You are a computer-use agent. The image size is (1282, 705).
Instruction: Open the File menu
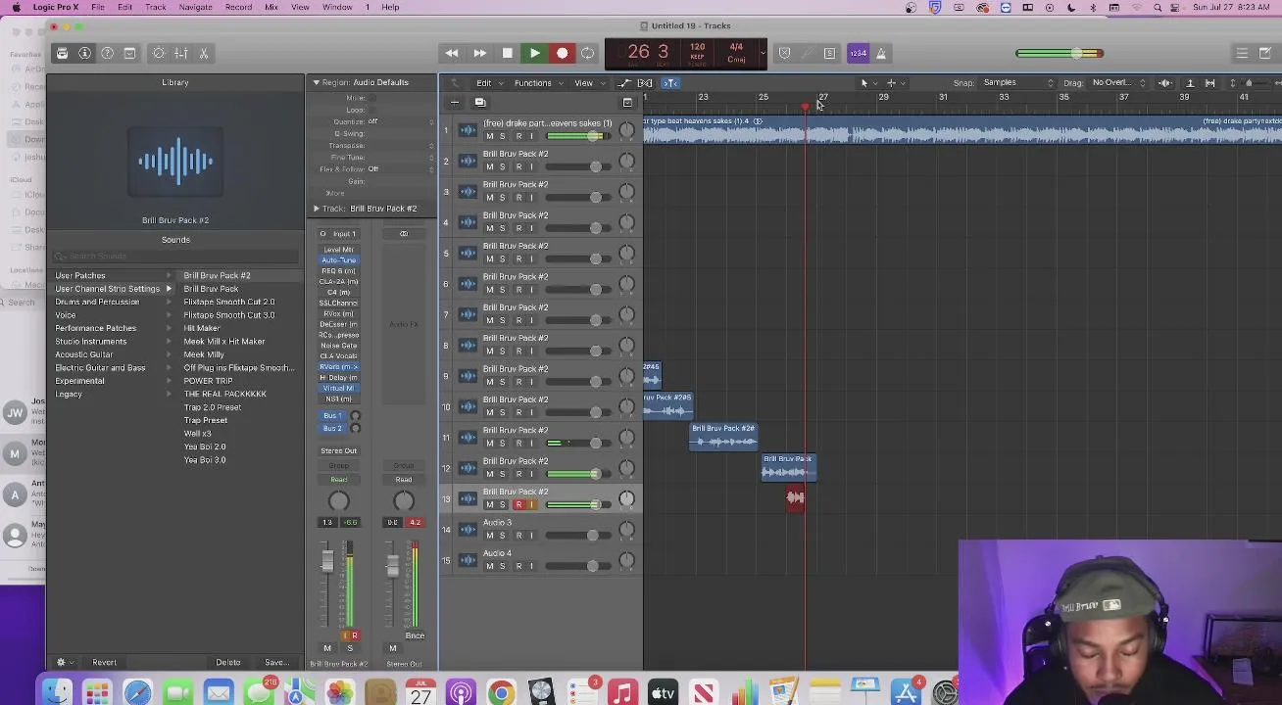coord(98,7)
